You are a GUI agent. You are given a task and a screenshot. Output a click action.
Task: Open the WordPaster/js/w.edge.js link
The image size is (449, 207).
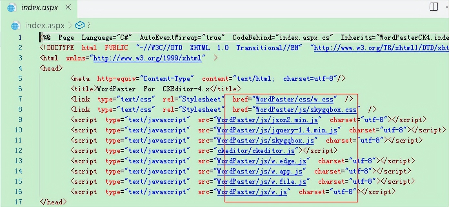[x=262, y=161]
